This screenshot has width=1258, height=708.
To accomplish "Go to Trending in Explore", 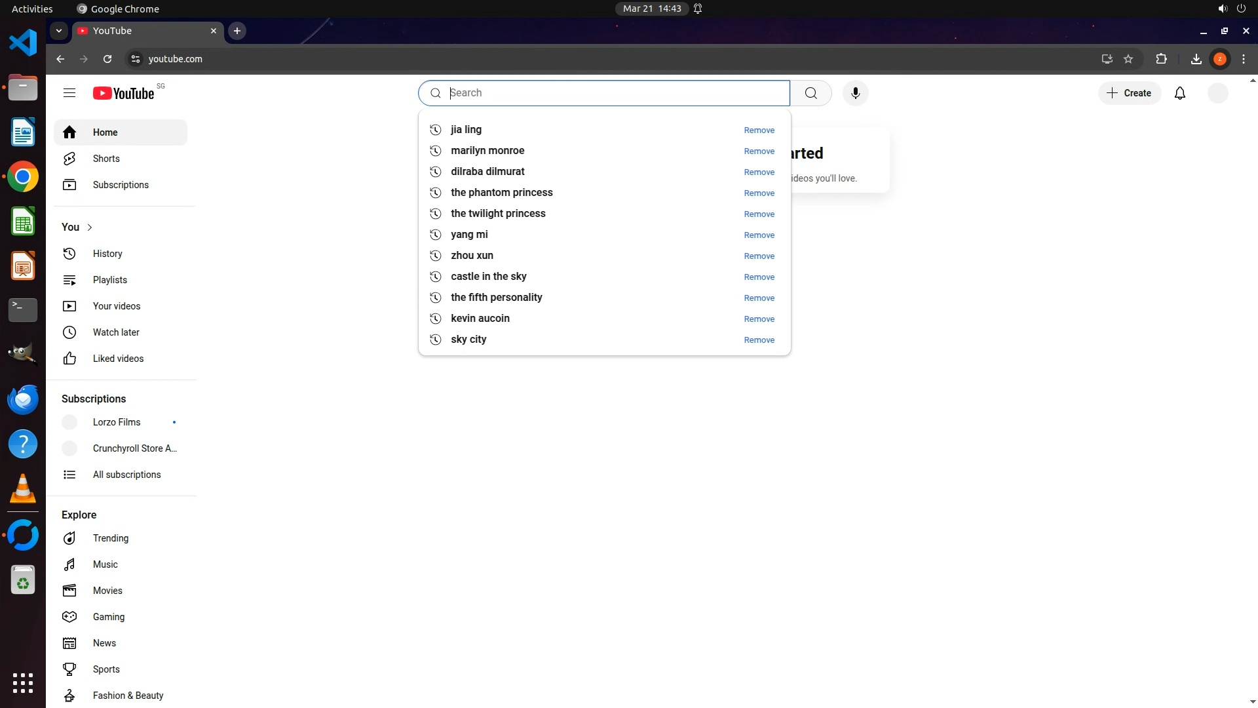I will pos(110,538).
